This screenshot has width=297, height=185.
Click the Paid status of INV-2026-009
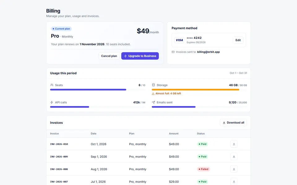[202, 157]
